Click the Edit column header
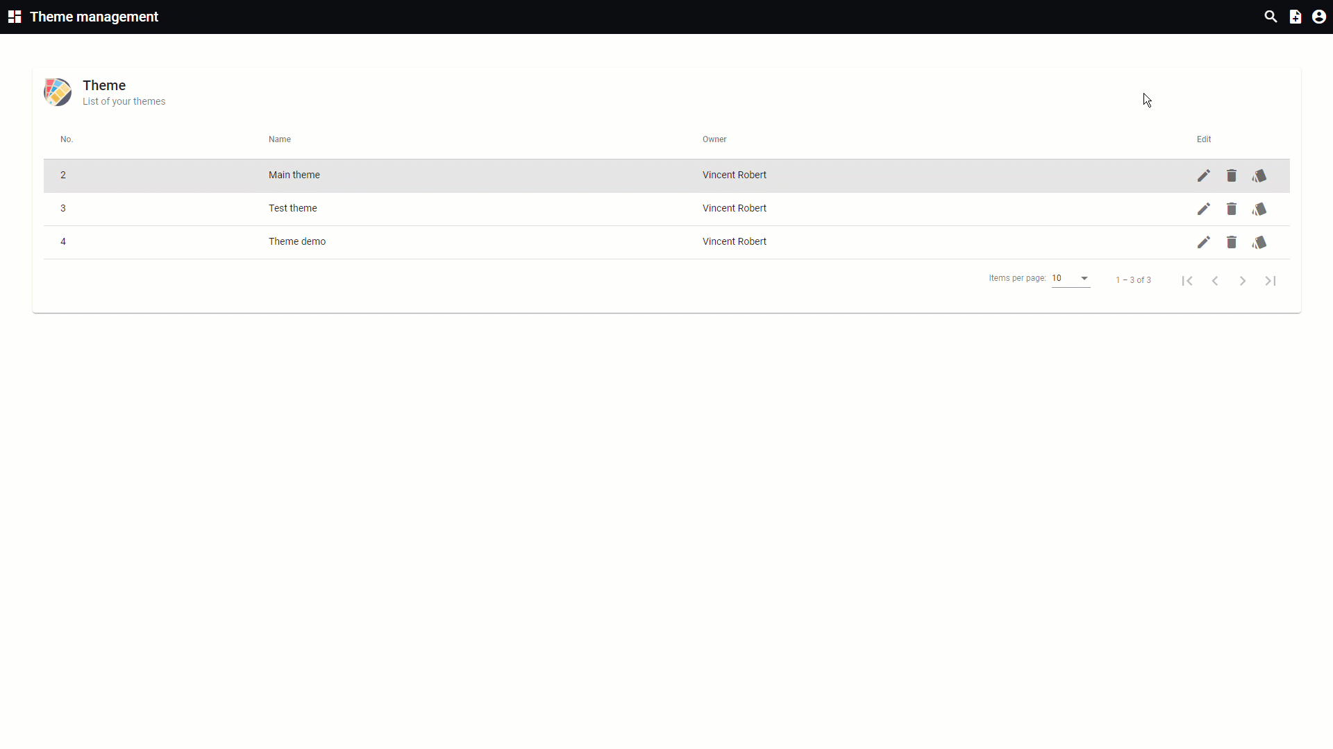 click(x=1204, y=139)
